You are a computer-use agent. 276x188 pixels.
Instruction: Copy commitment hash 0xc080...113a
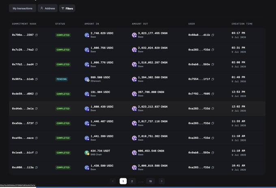pyautogui.click(x=36, y=167)
